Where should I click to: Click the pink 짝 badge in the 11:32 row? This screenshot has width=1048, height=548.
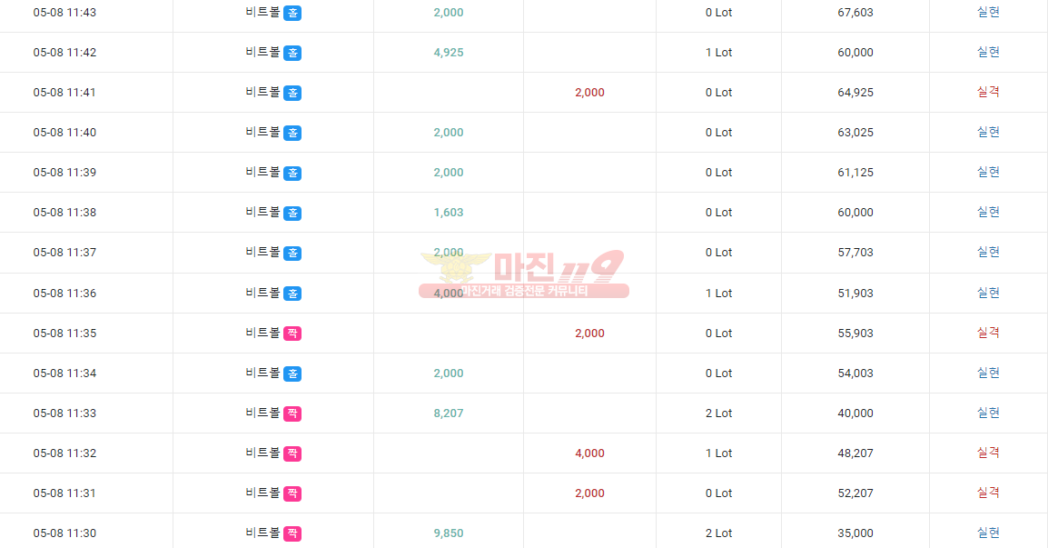pyautogui.click(x=292, y=453)
